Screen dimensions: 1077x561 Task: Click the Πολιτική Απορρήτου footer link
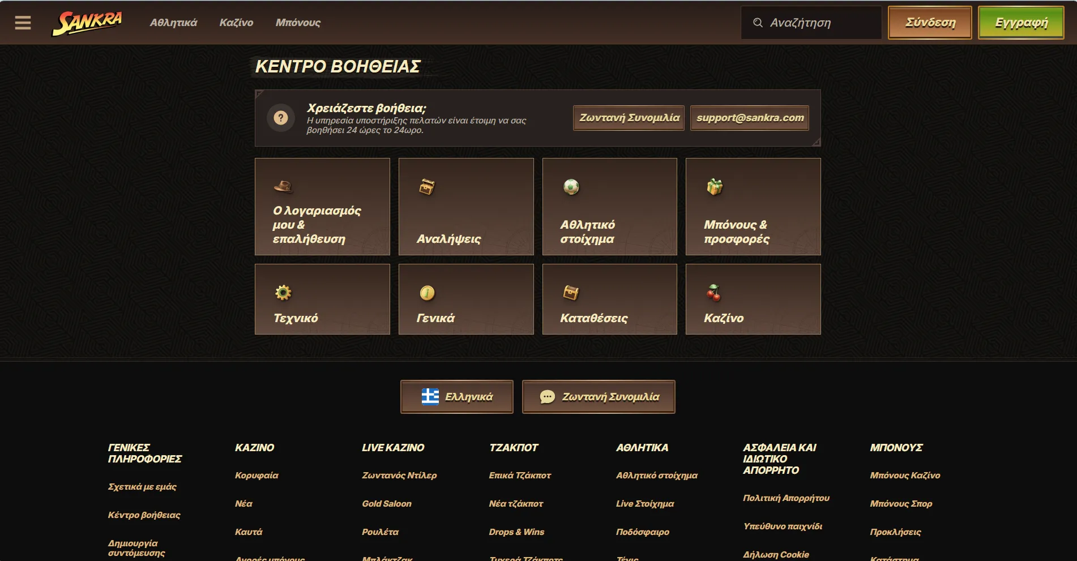pyautogui.click(x=786, y=498)
